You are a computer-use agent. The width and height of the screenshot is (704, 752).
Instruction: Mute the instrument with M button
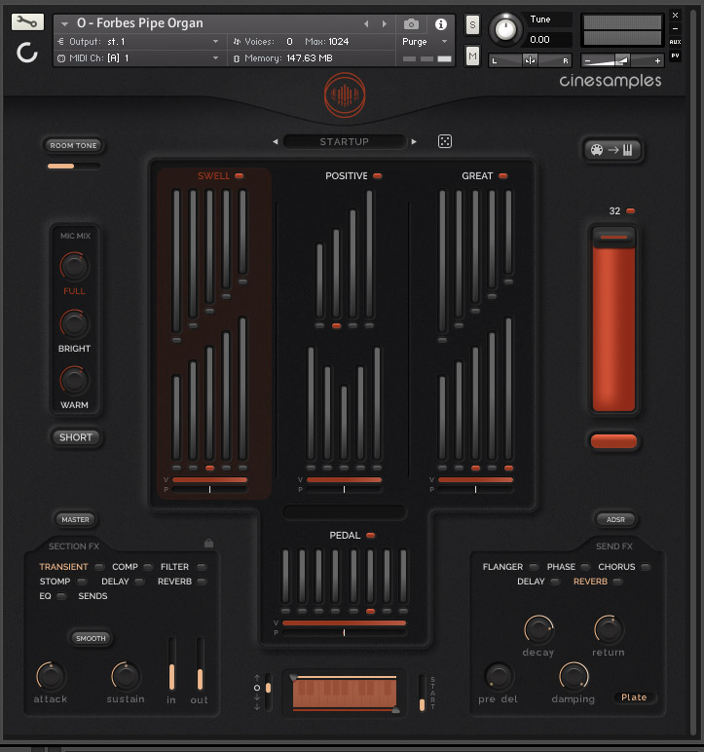[x=472, y=56]
